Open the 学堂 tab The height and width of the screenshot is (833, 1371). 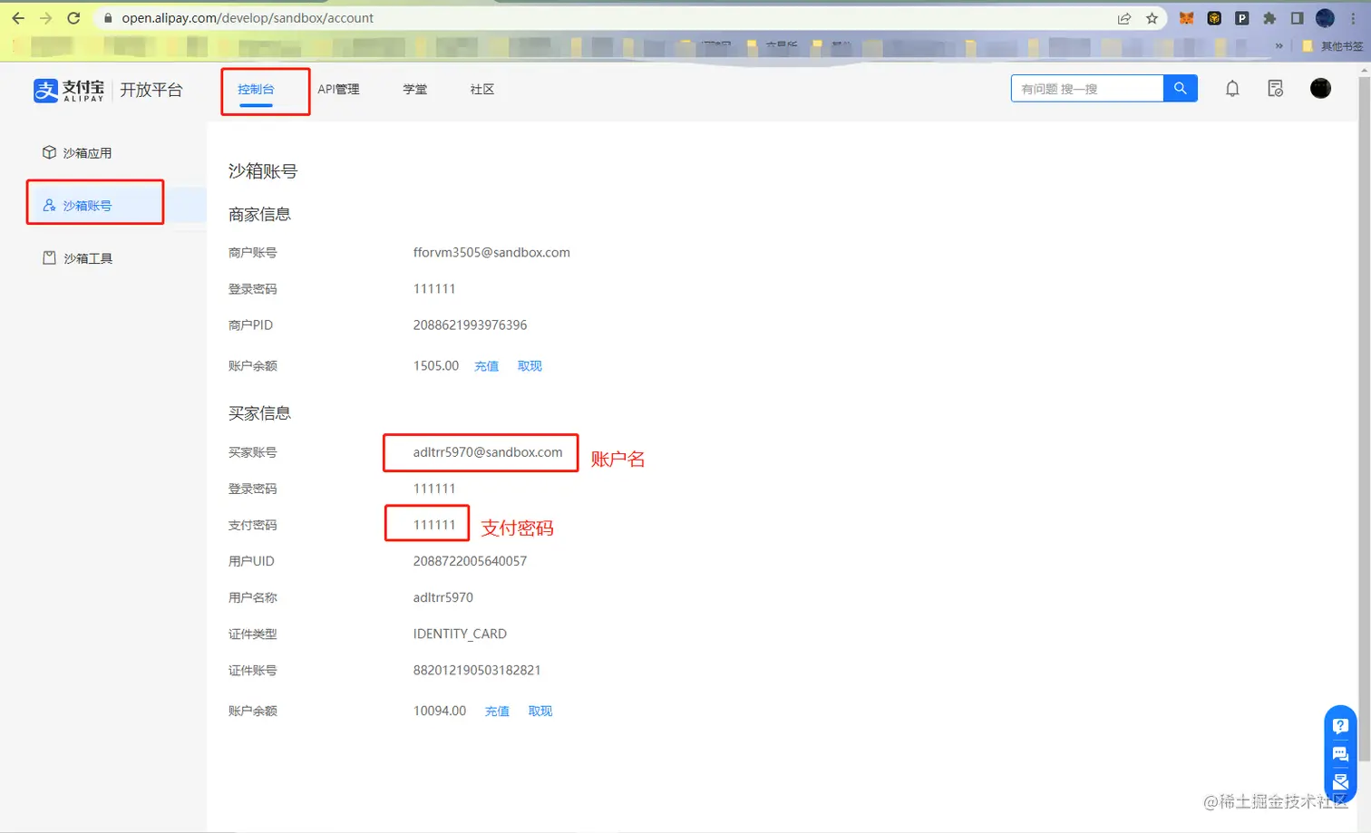click(415, 89)
